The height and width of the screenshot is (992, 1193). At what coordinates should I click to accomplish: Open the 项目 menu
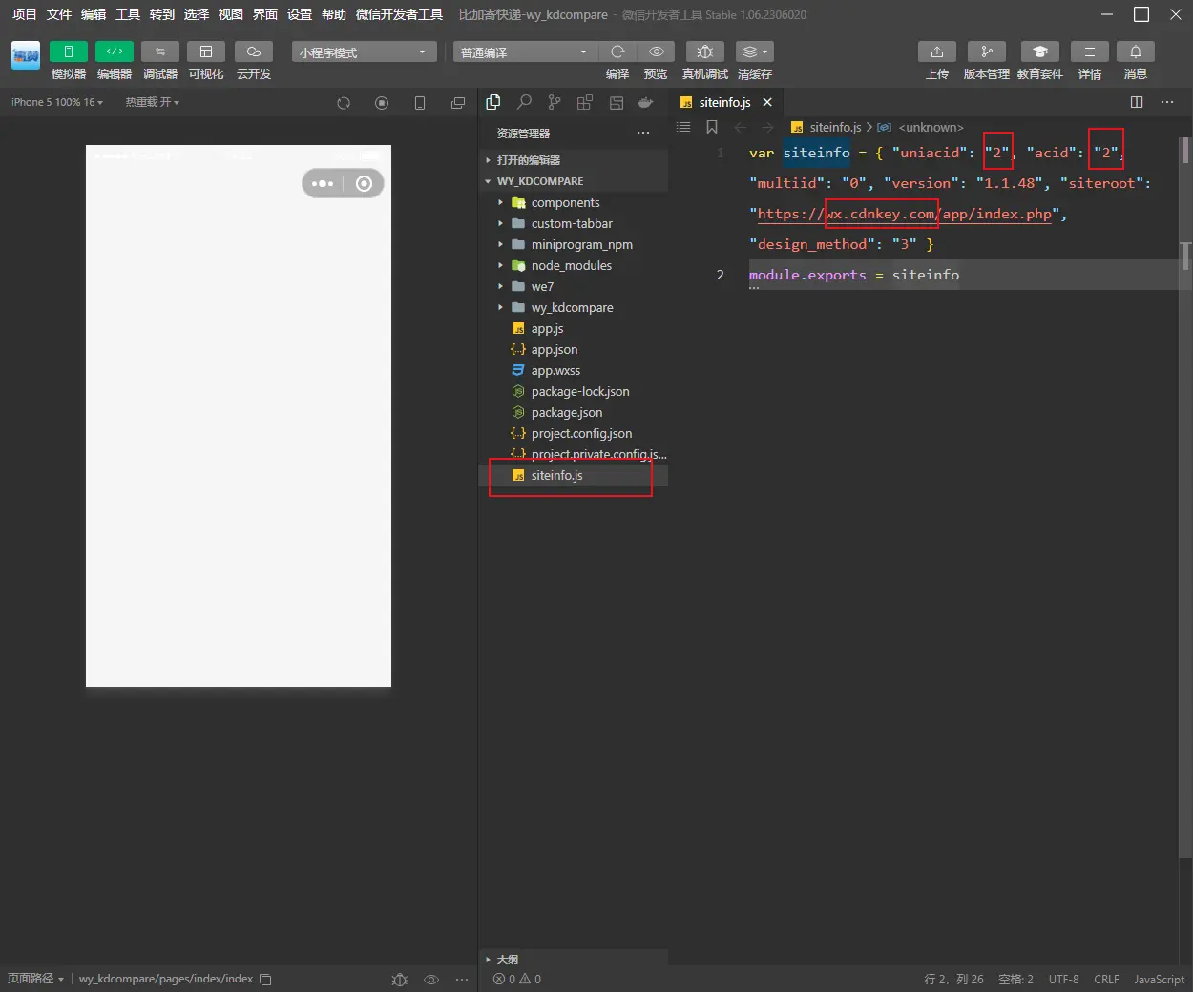pyautogui.click(x=24, y=14)
